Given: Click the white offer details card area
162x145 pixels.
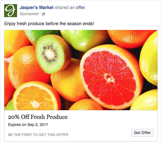Looking at the screenshot, I should click(x=81, y=125).
